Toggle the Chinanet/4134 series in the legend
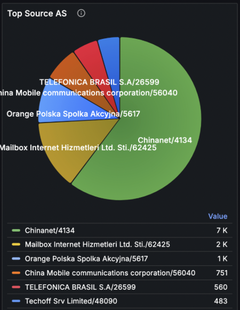240x310 pixels. (50, 230)
